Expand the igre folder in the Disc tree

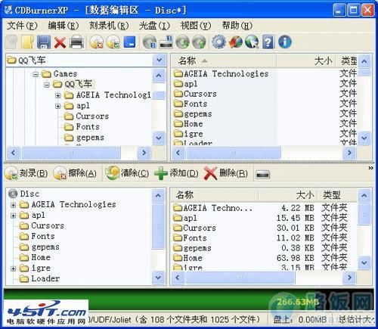[13, 268]
